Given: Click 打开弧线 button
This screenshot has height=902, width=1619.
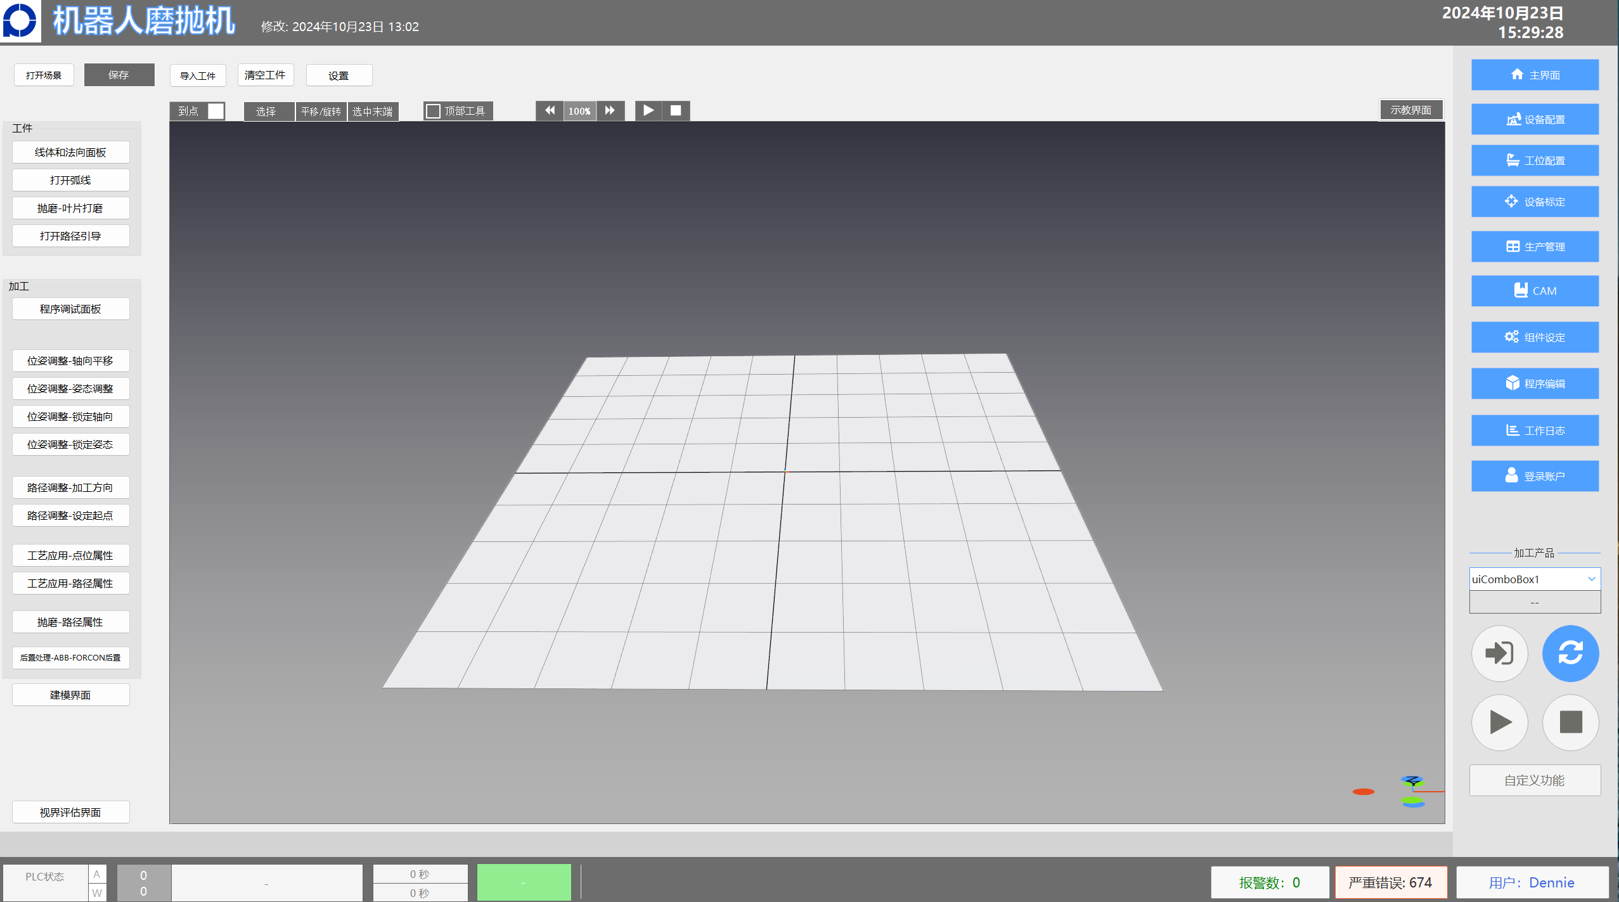Looking at the screenshot, I should pyautogui.click(x=70, y=180).
